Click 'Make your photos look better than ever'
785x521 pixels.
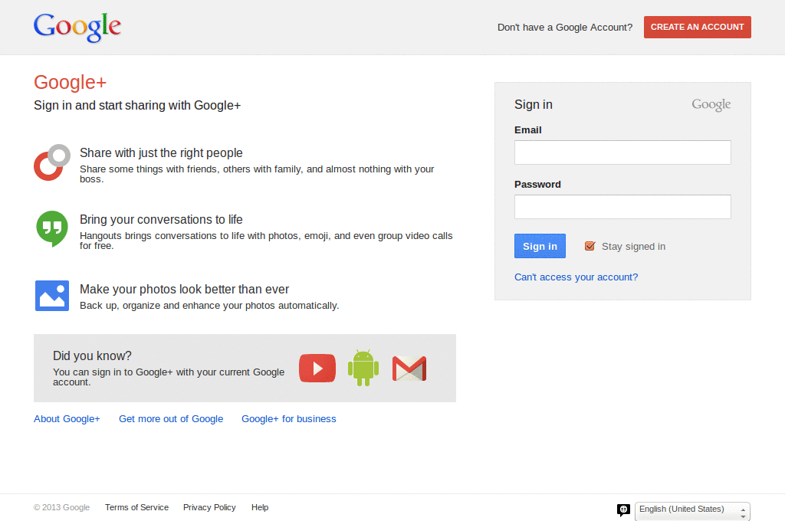pyautogui.click(x=184, y=290)
